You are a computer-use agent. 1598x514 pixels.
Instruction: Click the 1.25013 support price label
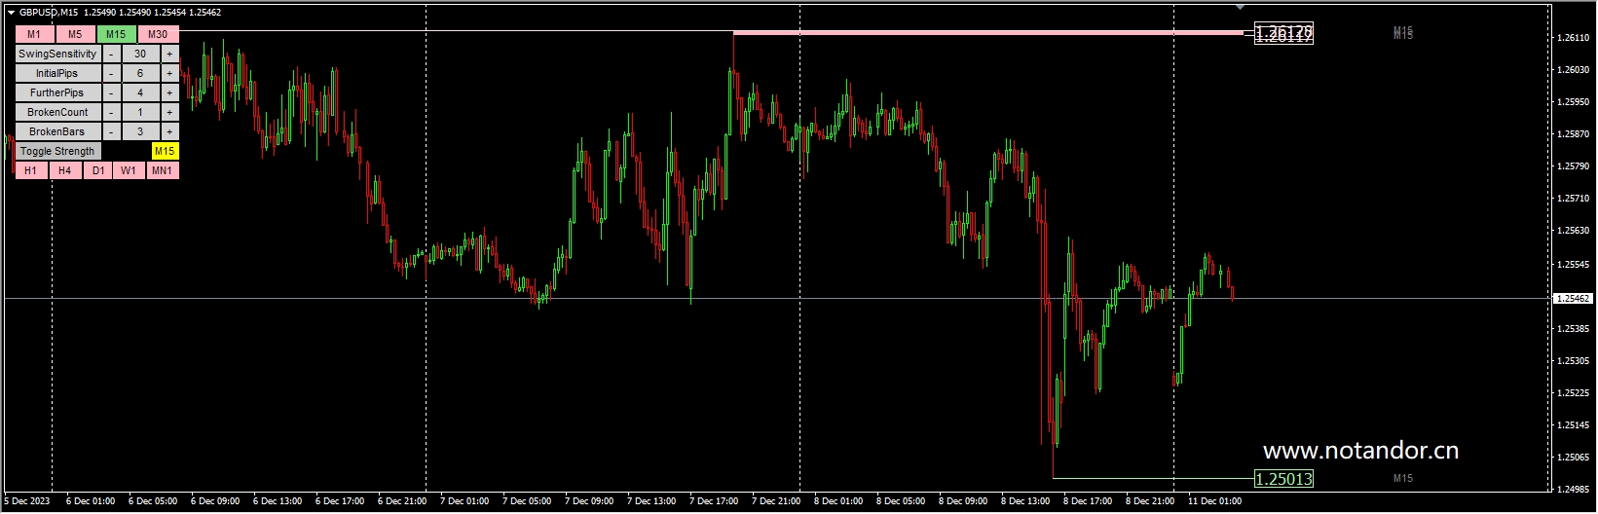tap(1284, 478)
